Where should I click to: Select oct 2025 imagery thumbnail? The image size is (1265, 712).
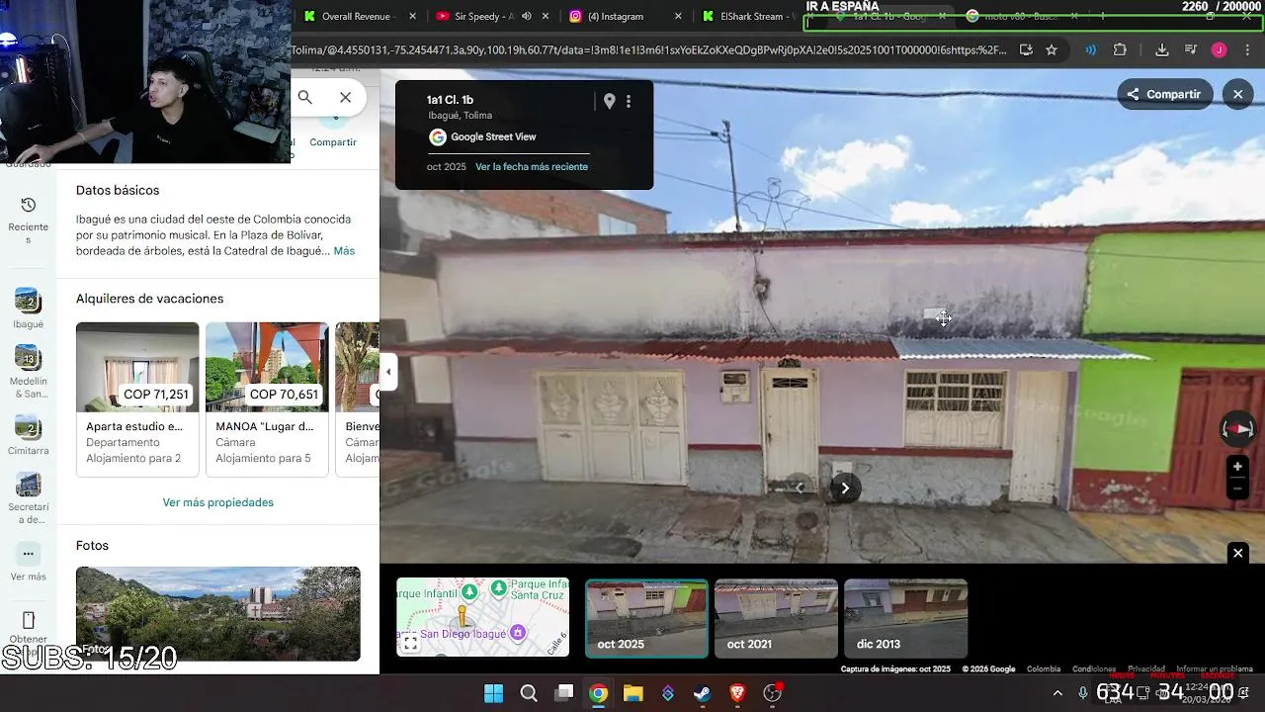(x=646, y=618)
